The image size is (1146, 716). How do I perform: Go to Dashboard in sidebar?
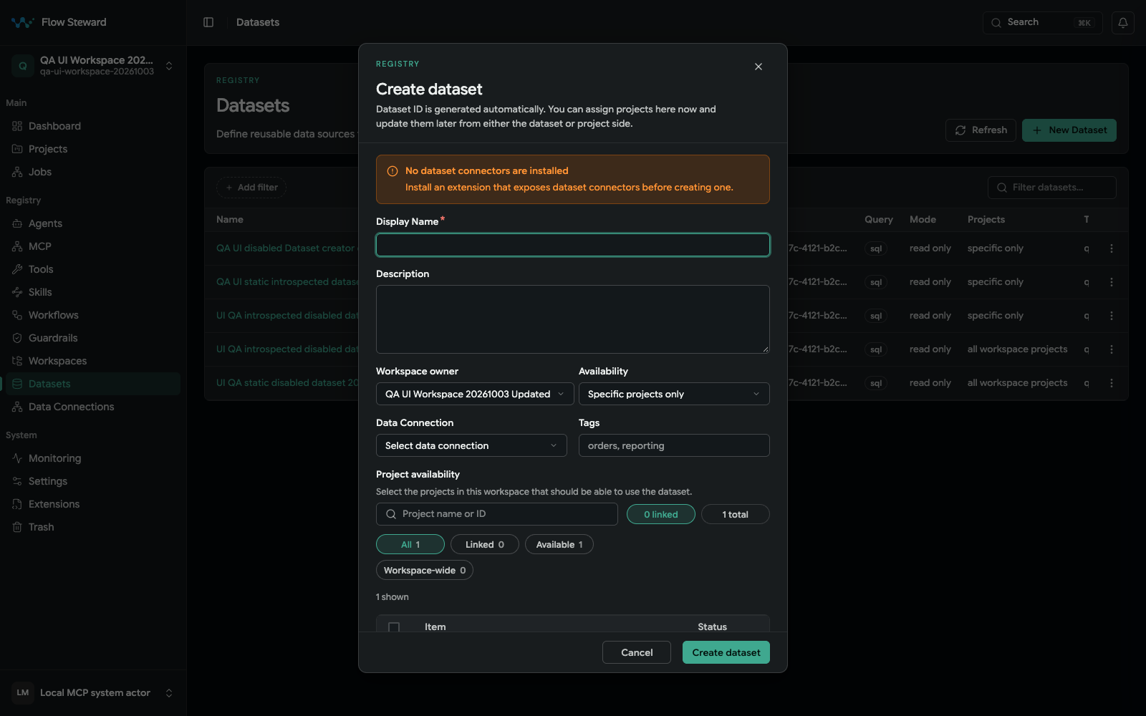(x=93, y=126)
